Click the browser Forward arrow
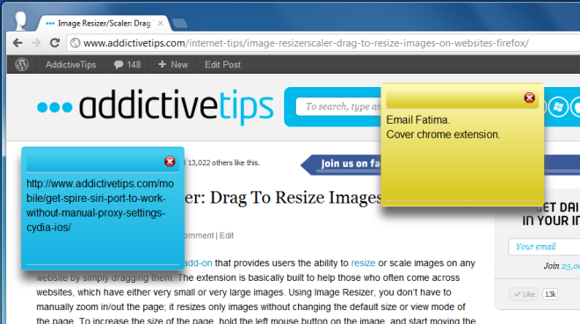This screenshot has height=324, width=580. pyautogui.click(x=36, y=43)
